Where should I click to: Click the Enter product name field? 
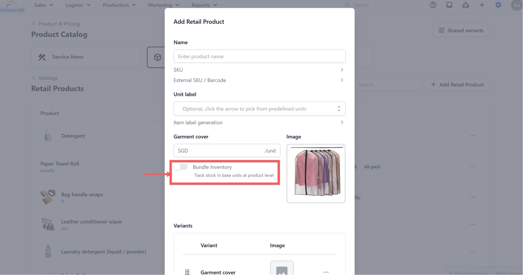pos(260,56)
